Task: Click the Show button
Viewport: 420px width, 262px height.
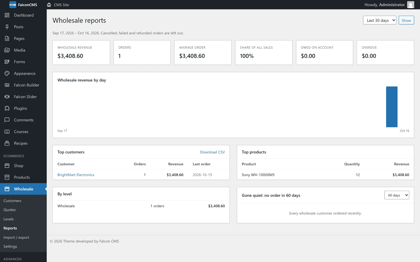Action: 406,20
